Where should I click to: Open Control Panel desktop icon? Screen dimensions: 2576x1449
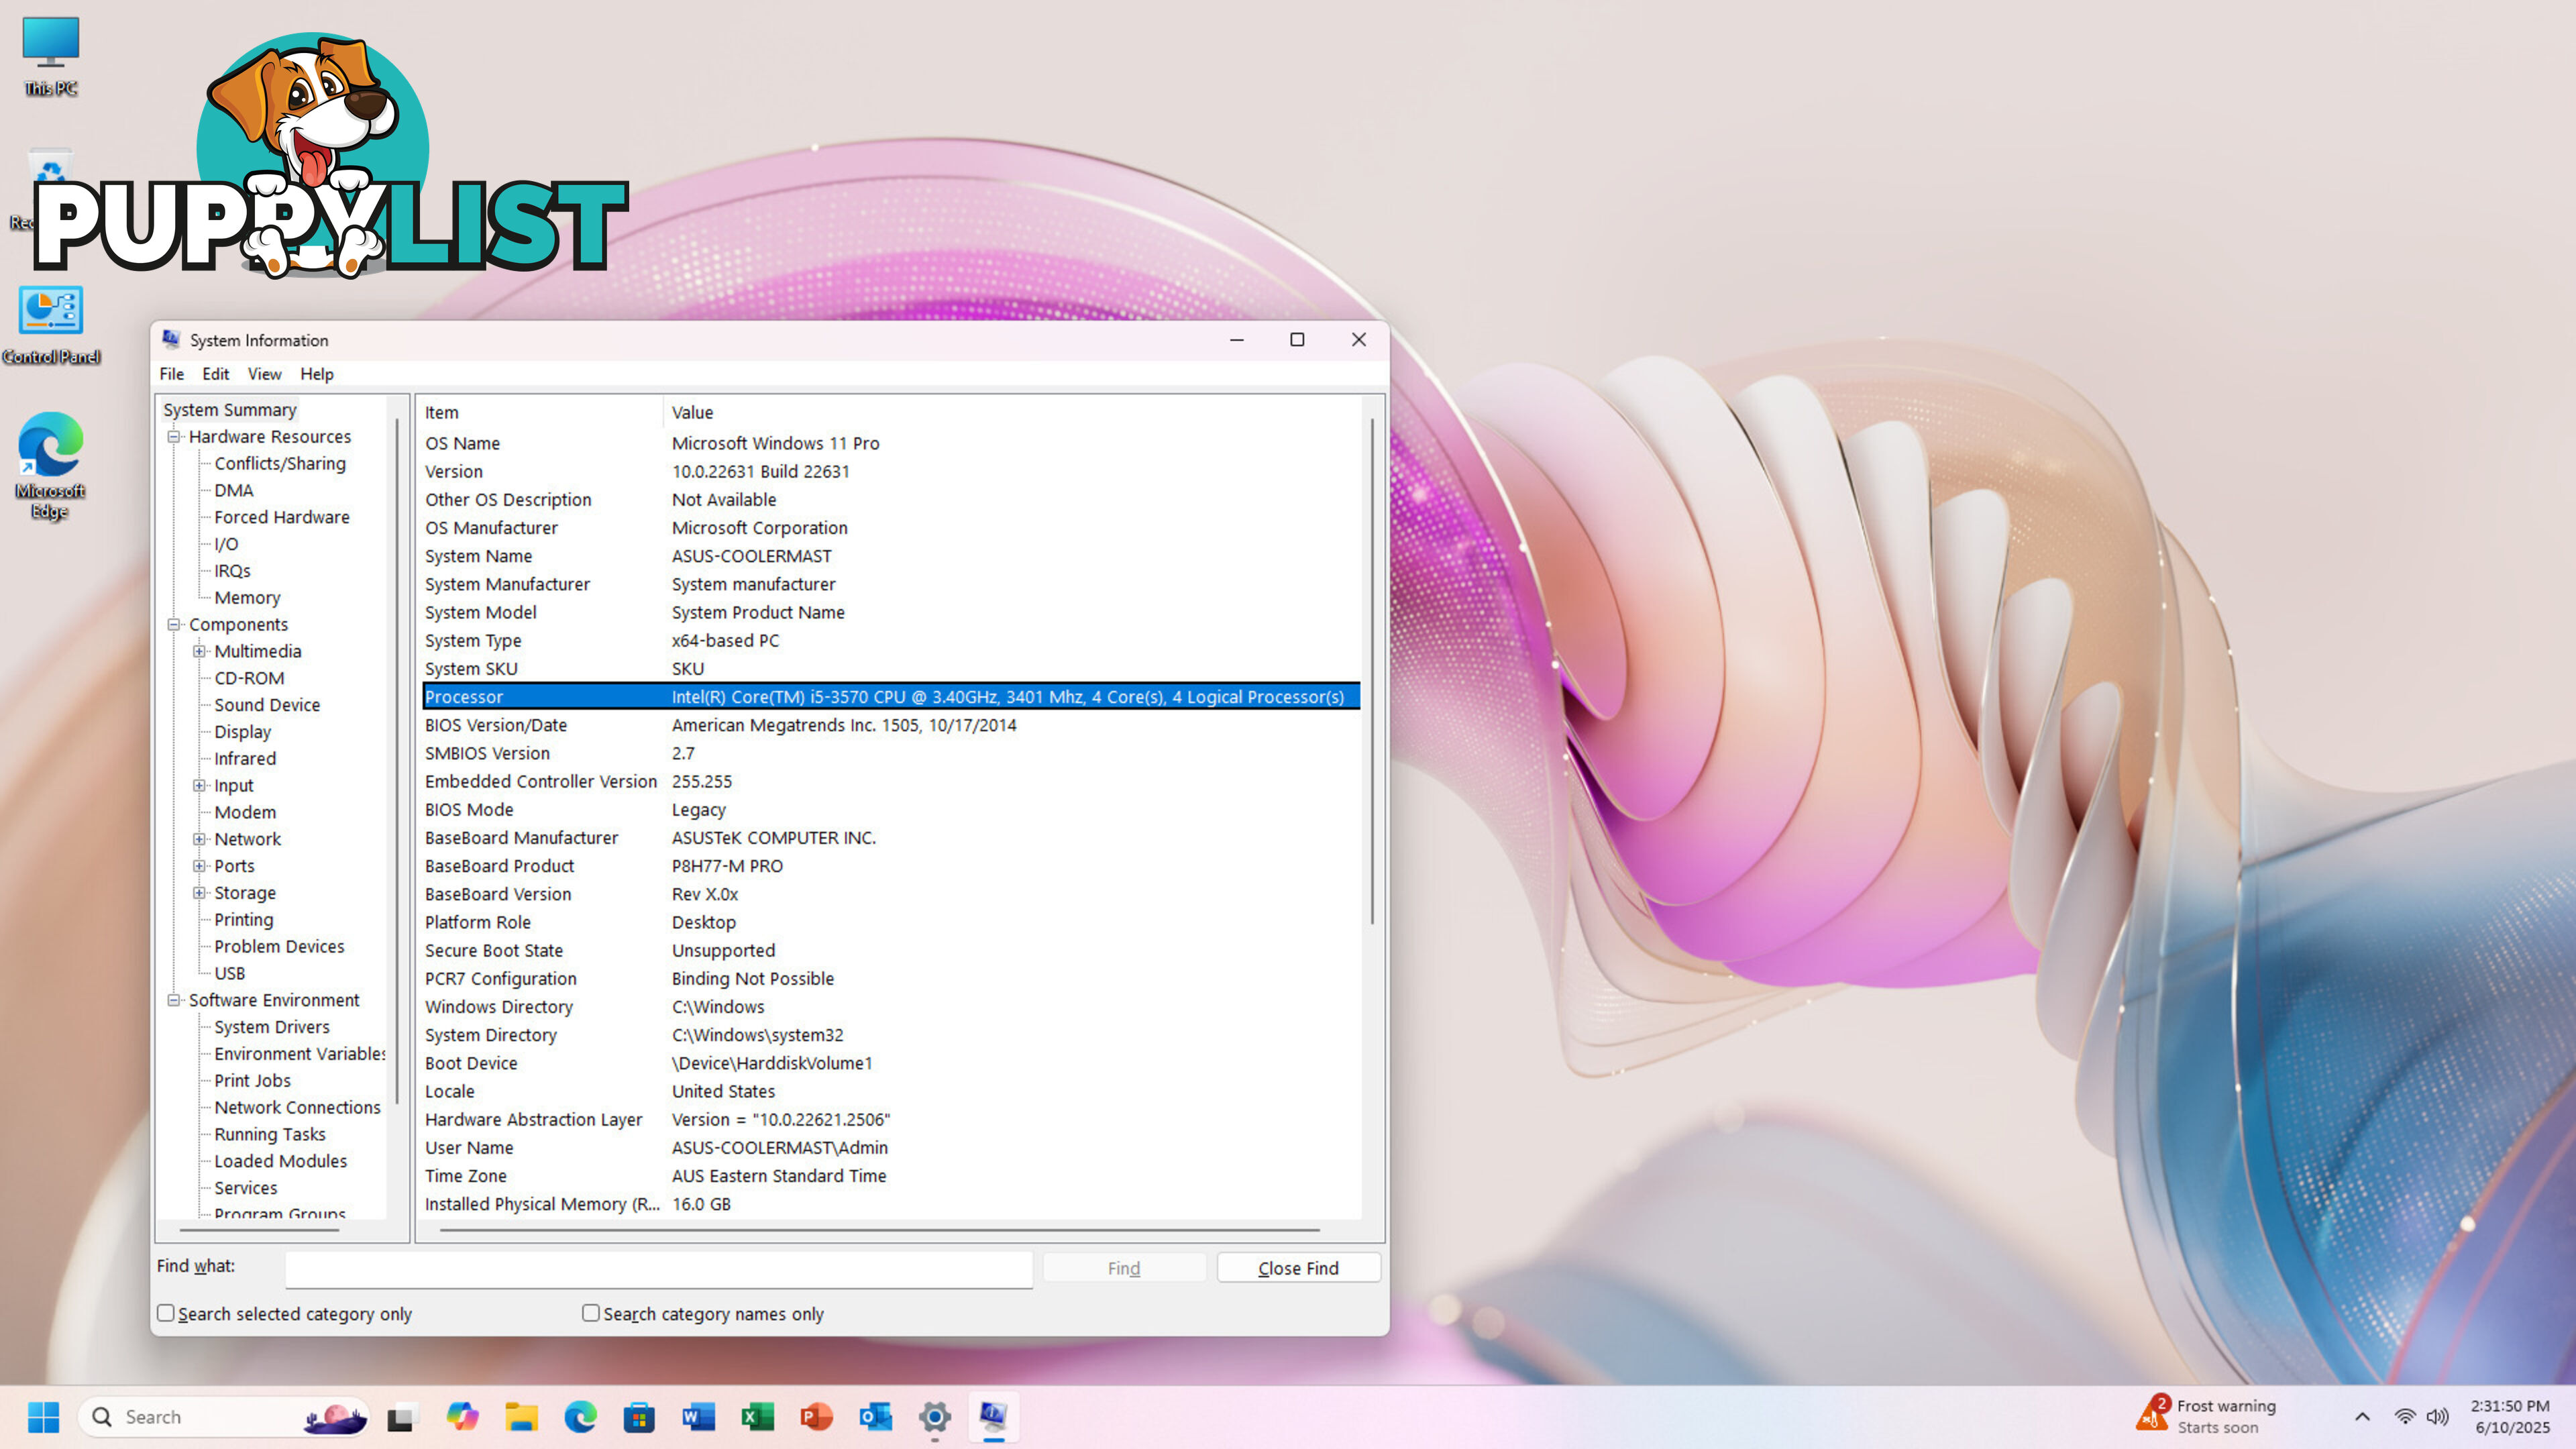click(50, 325)
